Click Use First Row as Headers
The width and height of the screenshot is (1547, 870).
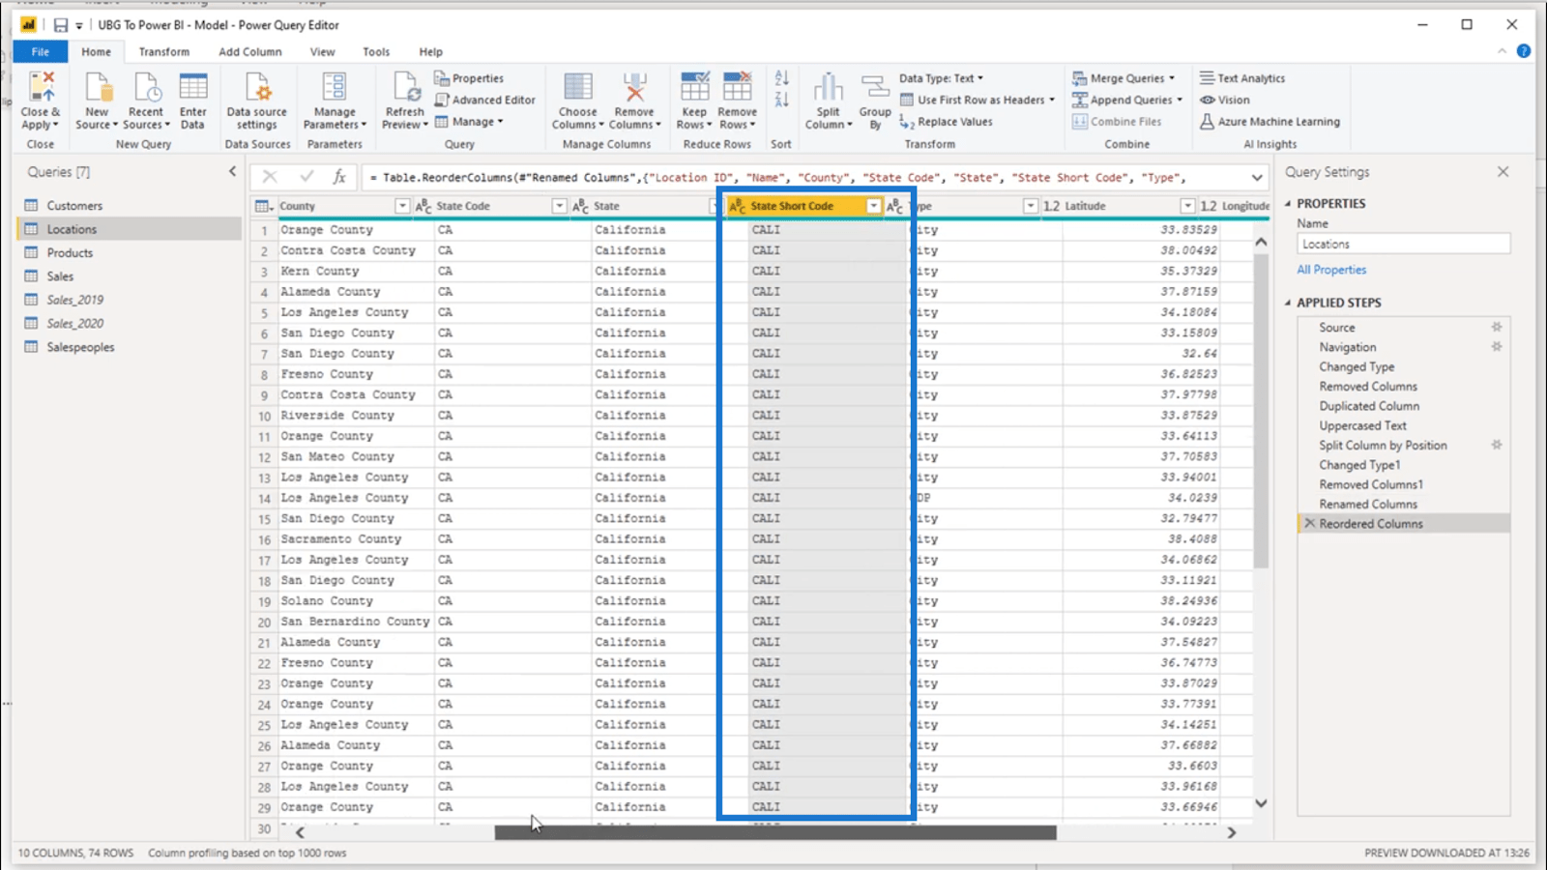coord(978,100)
